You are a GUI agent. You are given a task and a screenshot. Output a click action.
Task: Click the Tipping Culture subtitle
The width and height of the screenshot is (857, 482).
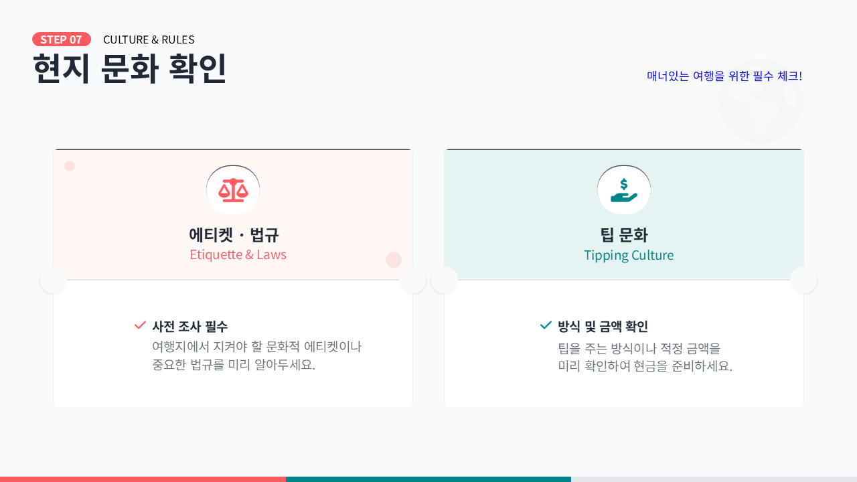[629, 255]
